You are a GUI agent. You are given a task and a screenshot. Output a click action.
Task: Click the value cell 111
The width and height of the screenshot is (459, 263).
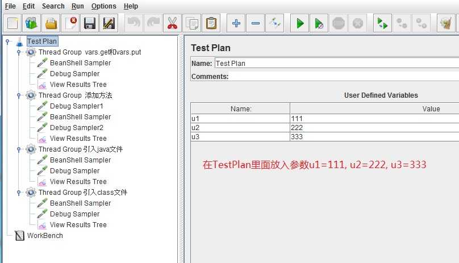point(375,119)
